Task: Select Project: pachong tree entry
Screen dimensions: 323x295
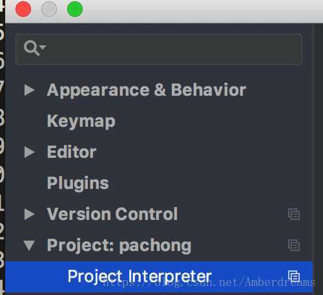Action: coord(119,246)
